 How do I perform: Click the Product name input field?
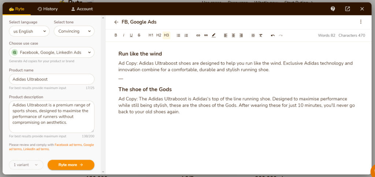click(52, 79)
